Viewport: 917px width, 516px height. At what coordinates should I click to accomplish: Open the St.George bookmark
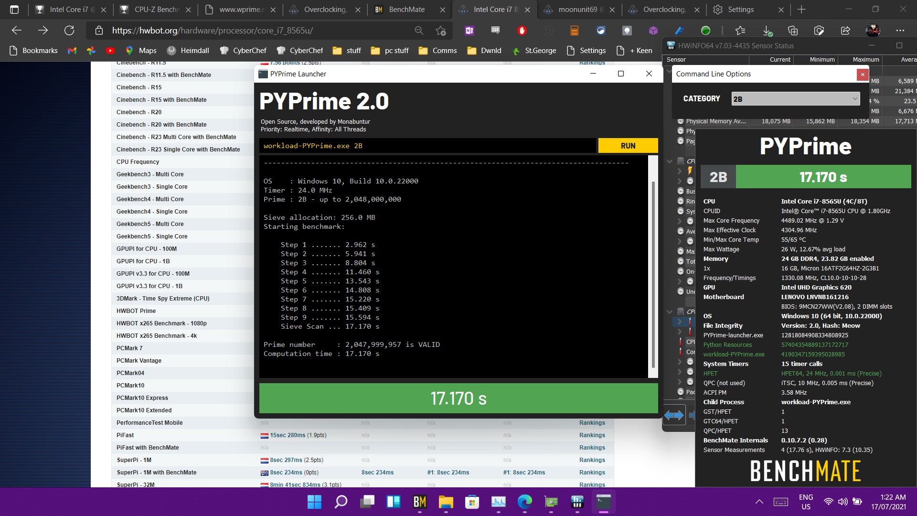pyautogui.click(x=534, y=51)
